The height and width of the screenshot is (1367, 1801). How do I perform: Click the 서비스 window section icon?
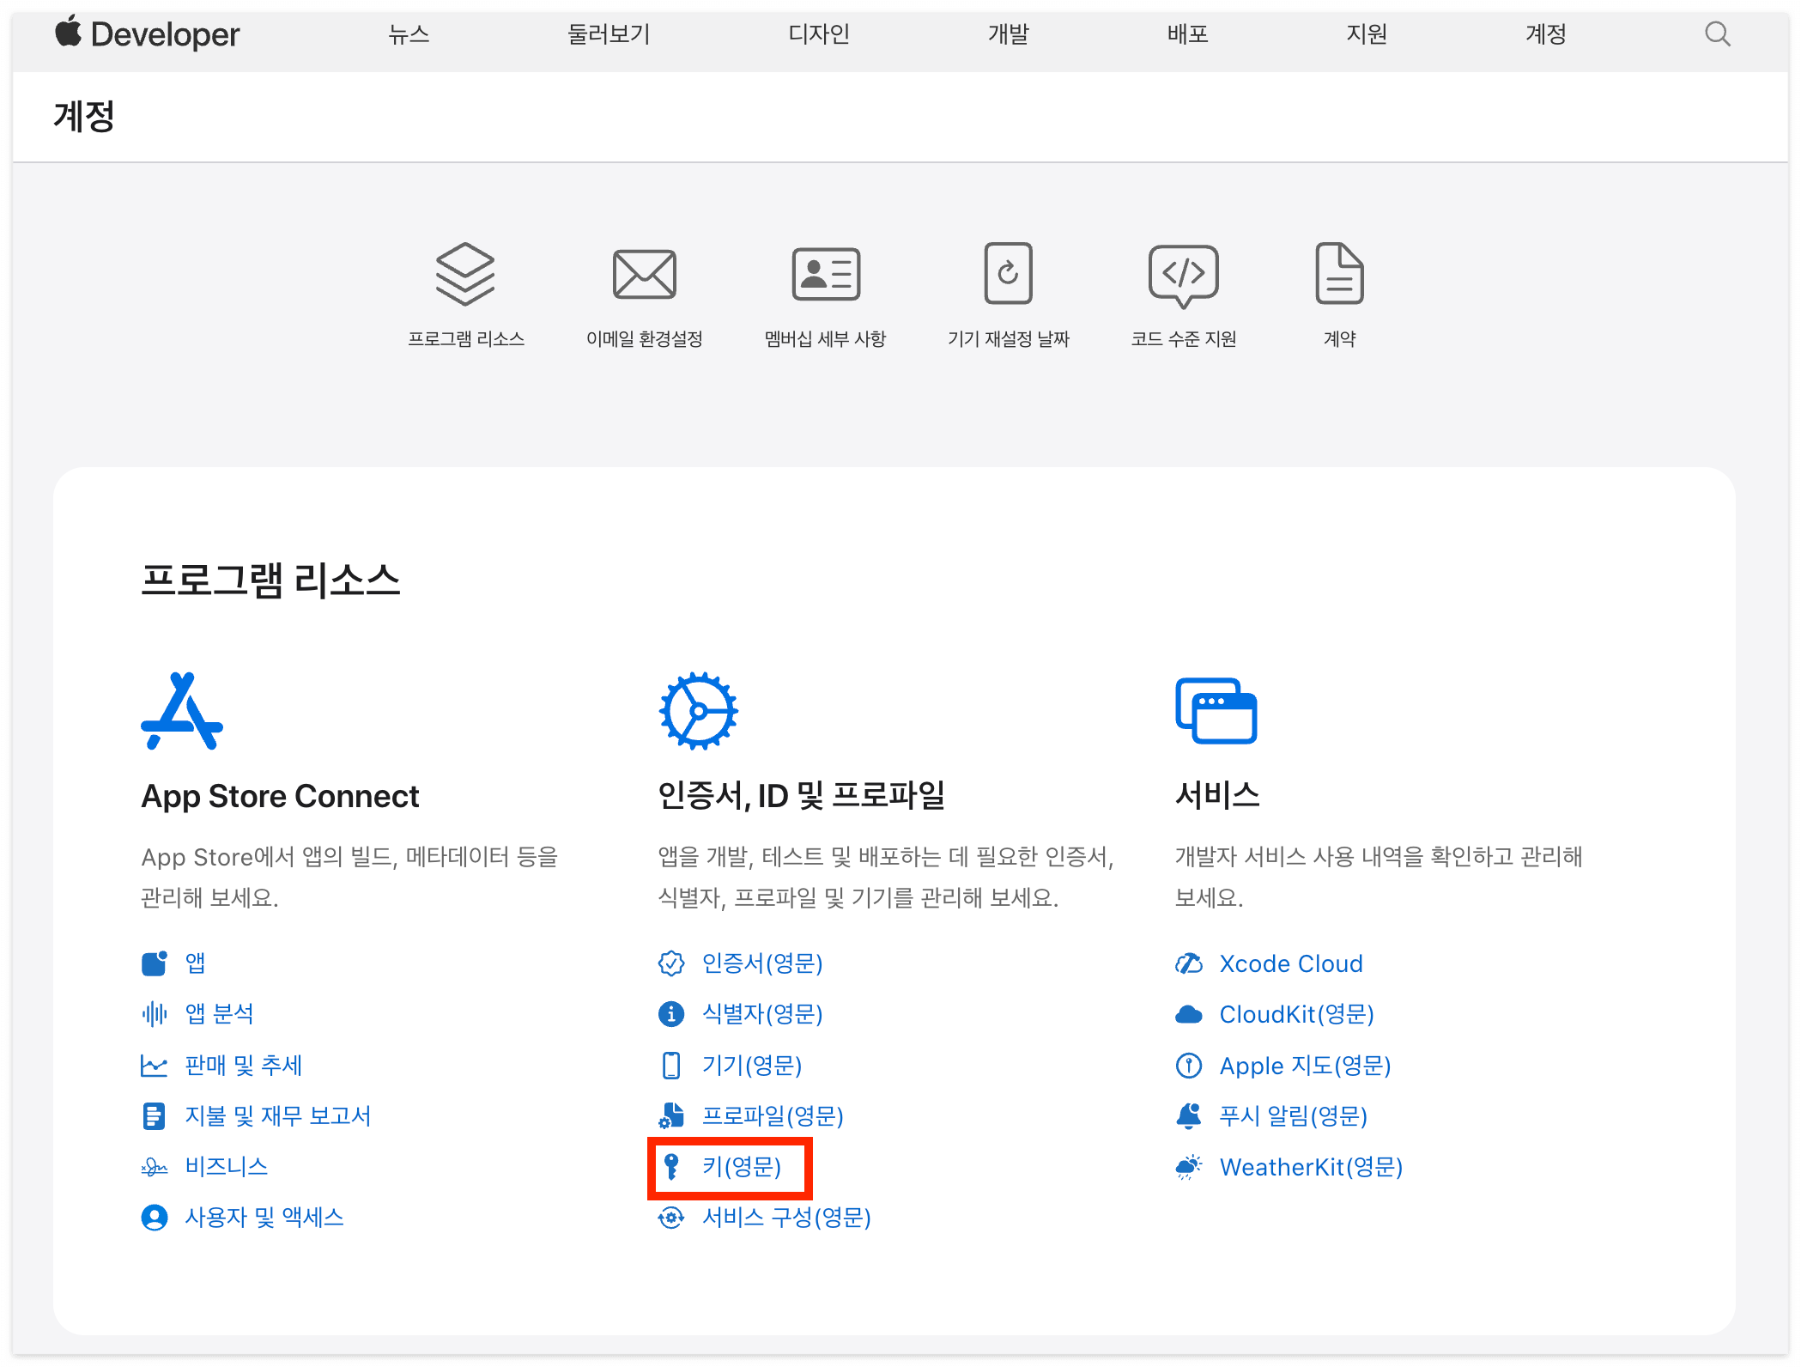(x=1216, y=711)
